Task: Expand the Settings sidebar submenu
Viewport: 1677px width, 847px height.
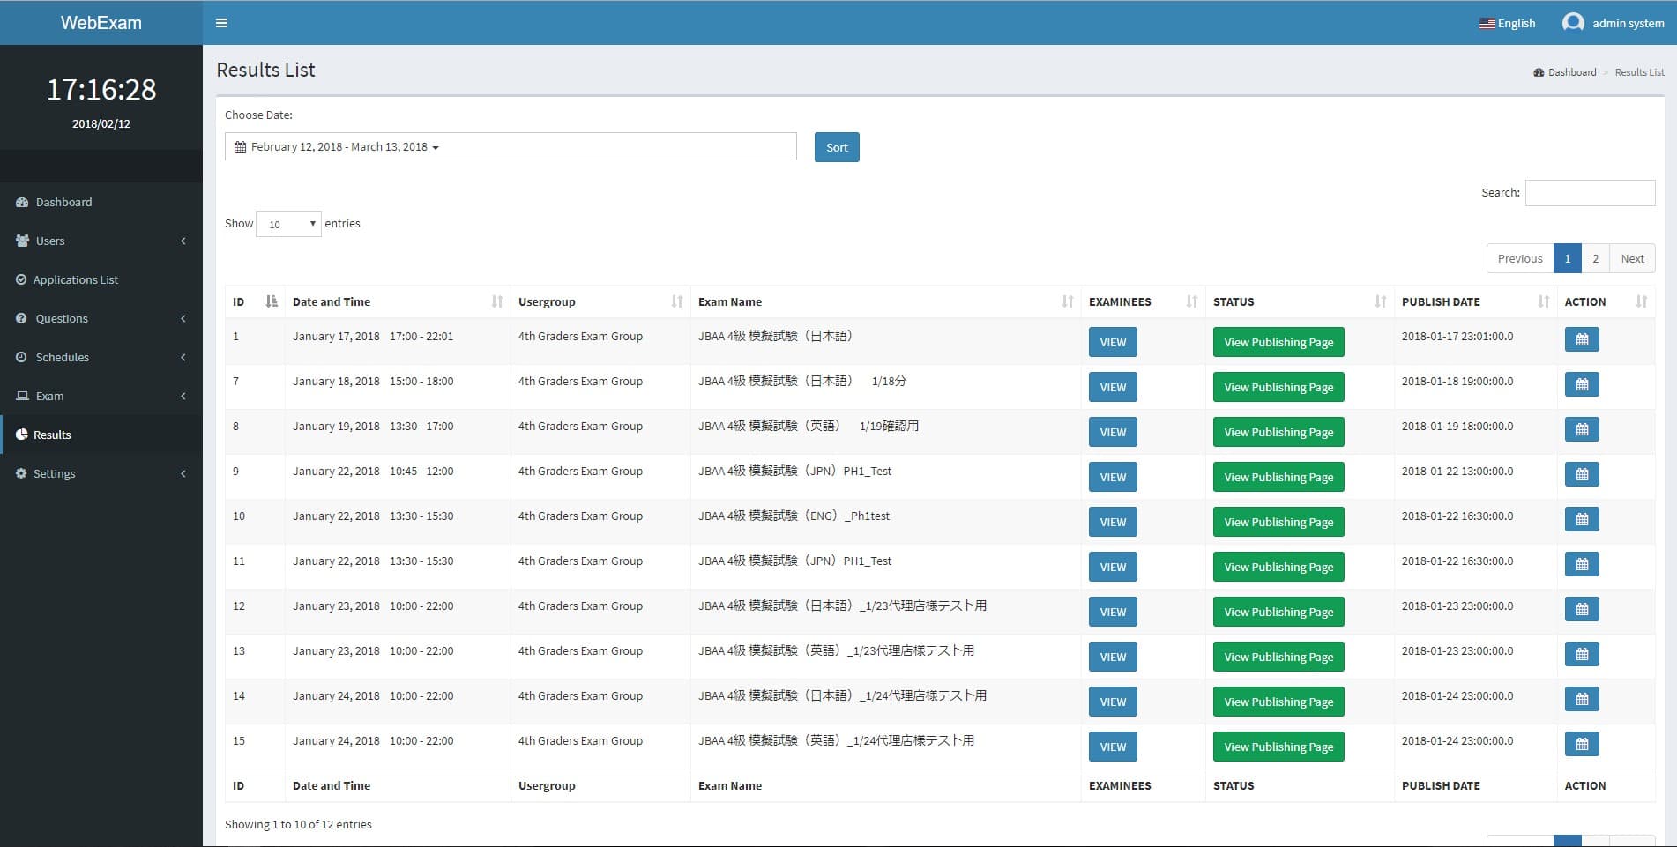Action: (x=101, y=473)
